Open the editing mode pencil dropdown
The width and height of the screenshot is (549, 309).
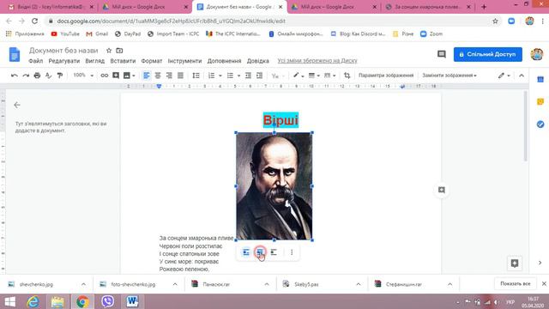pyautogui.click(x=504, y=76)
